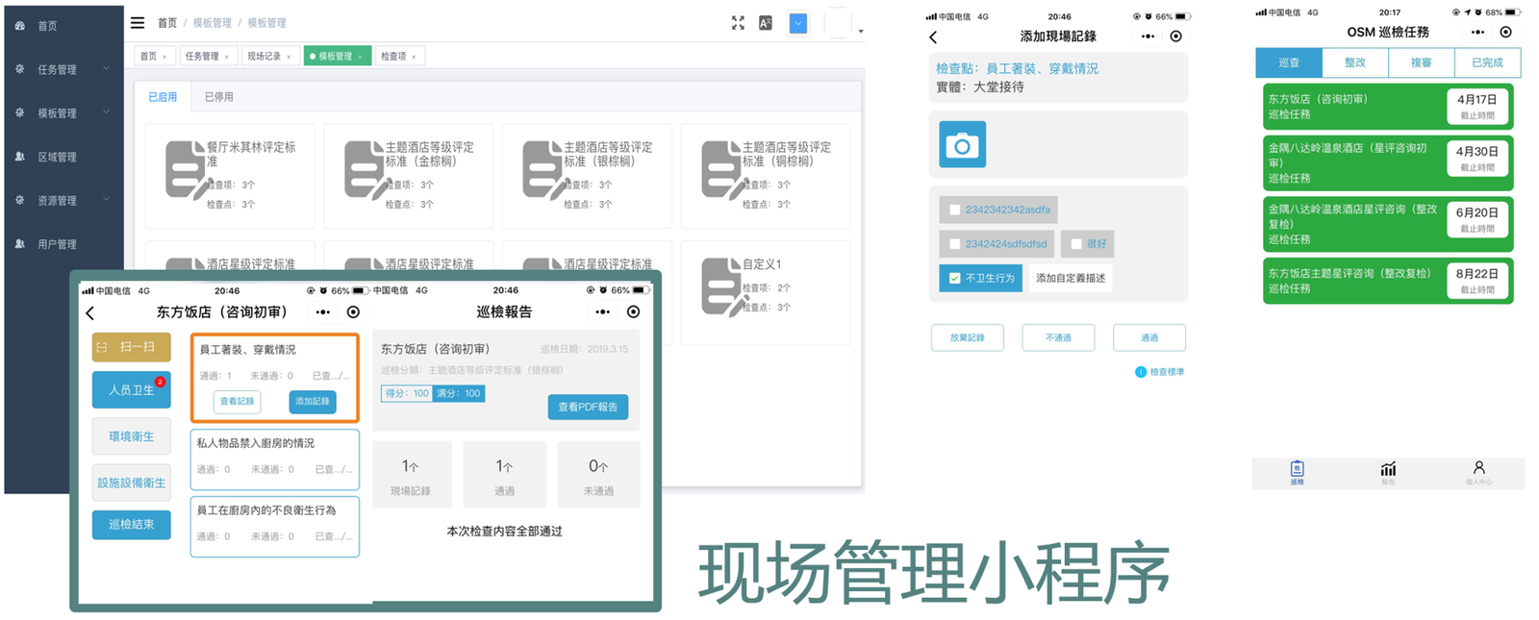Open more options on OSM 巡檢任務 screen
Viewport: 1539px width, 620px height.
click(1477, 33)
